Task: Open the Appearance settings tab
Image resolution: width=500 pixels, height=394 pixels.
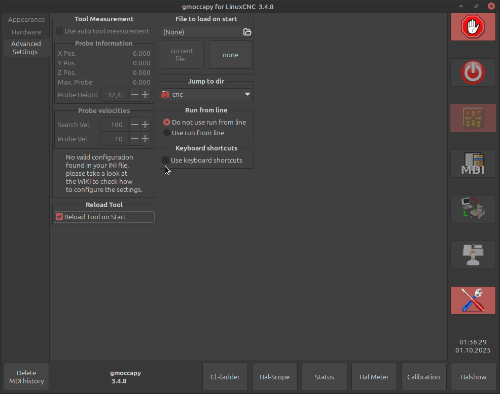Action: click(x=26, y=20)
